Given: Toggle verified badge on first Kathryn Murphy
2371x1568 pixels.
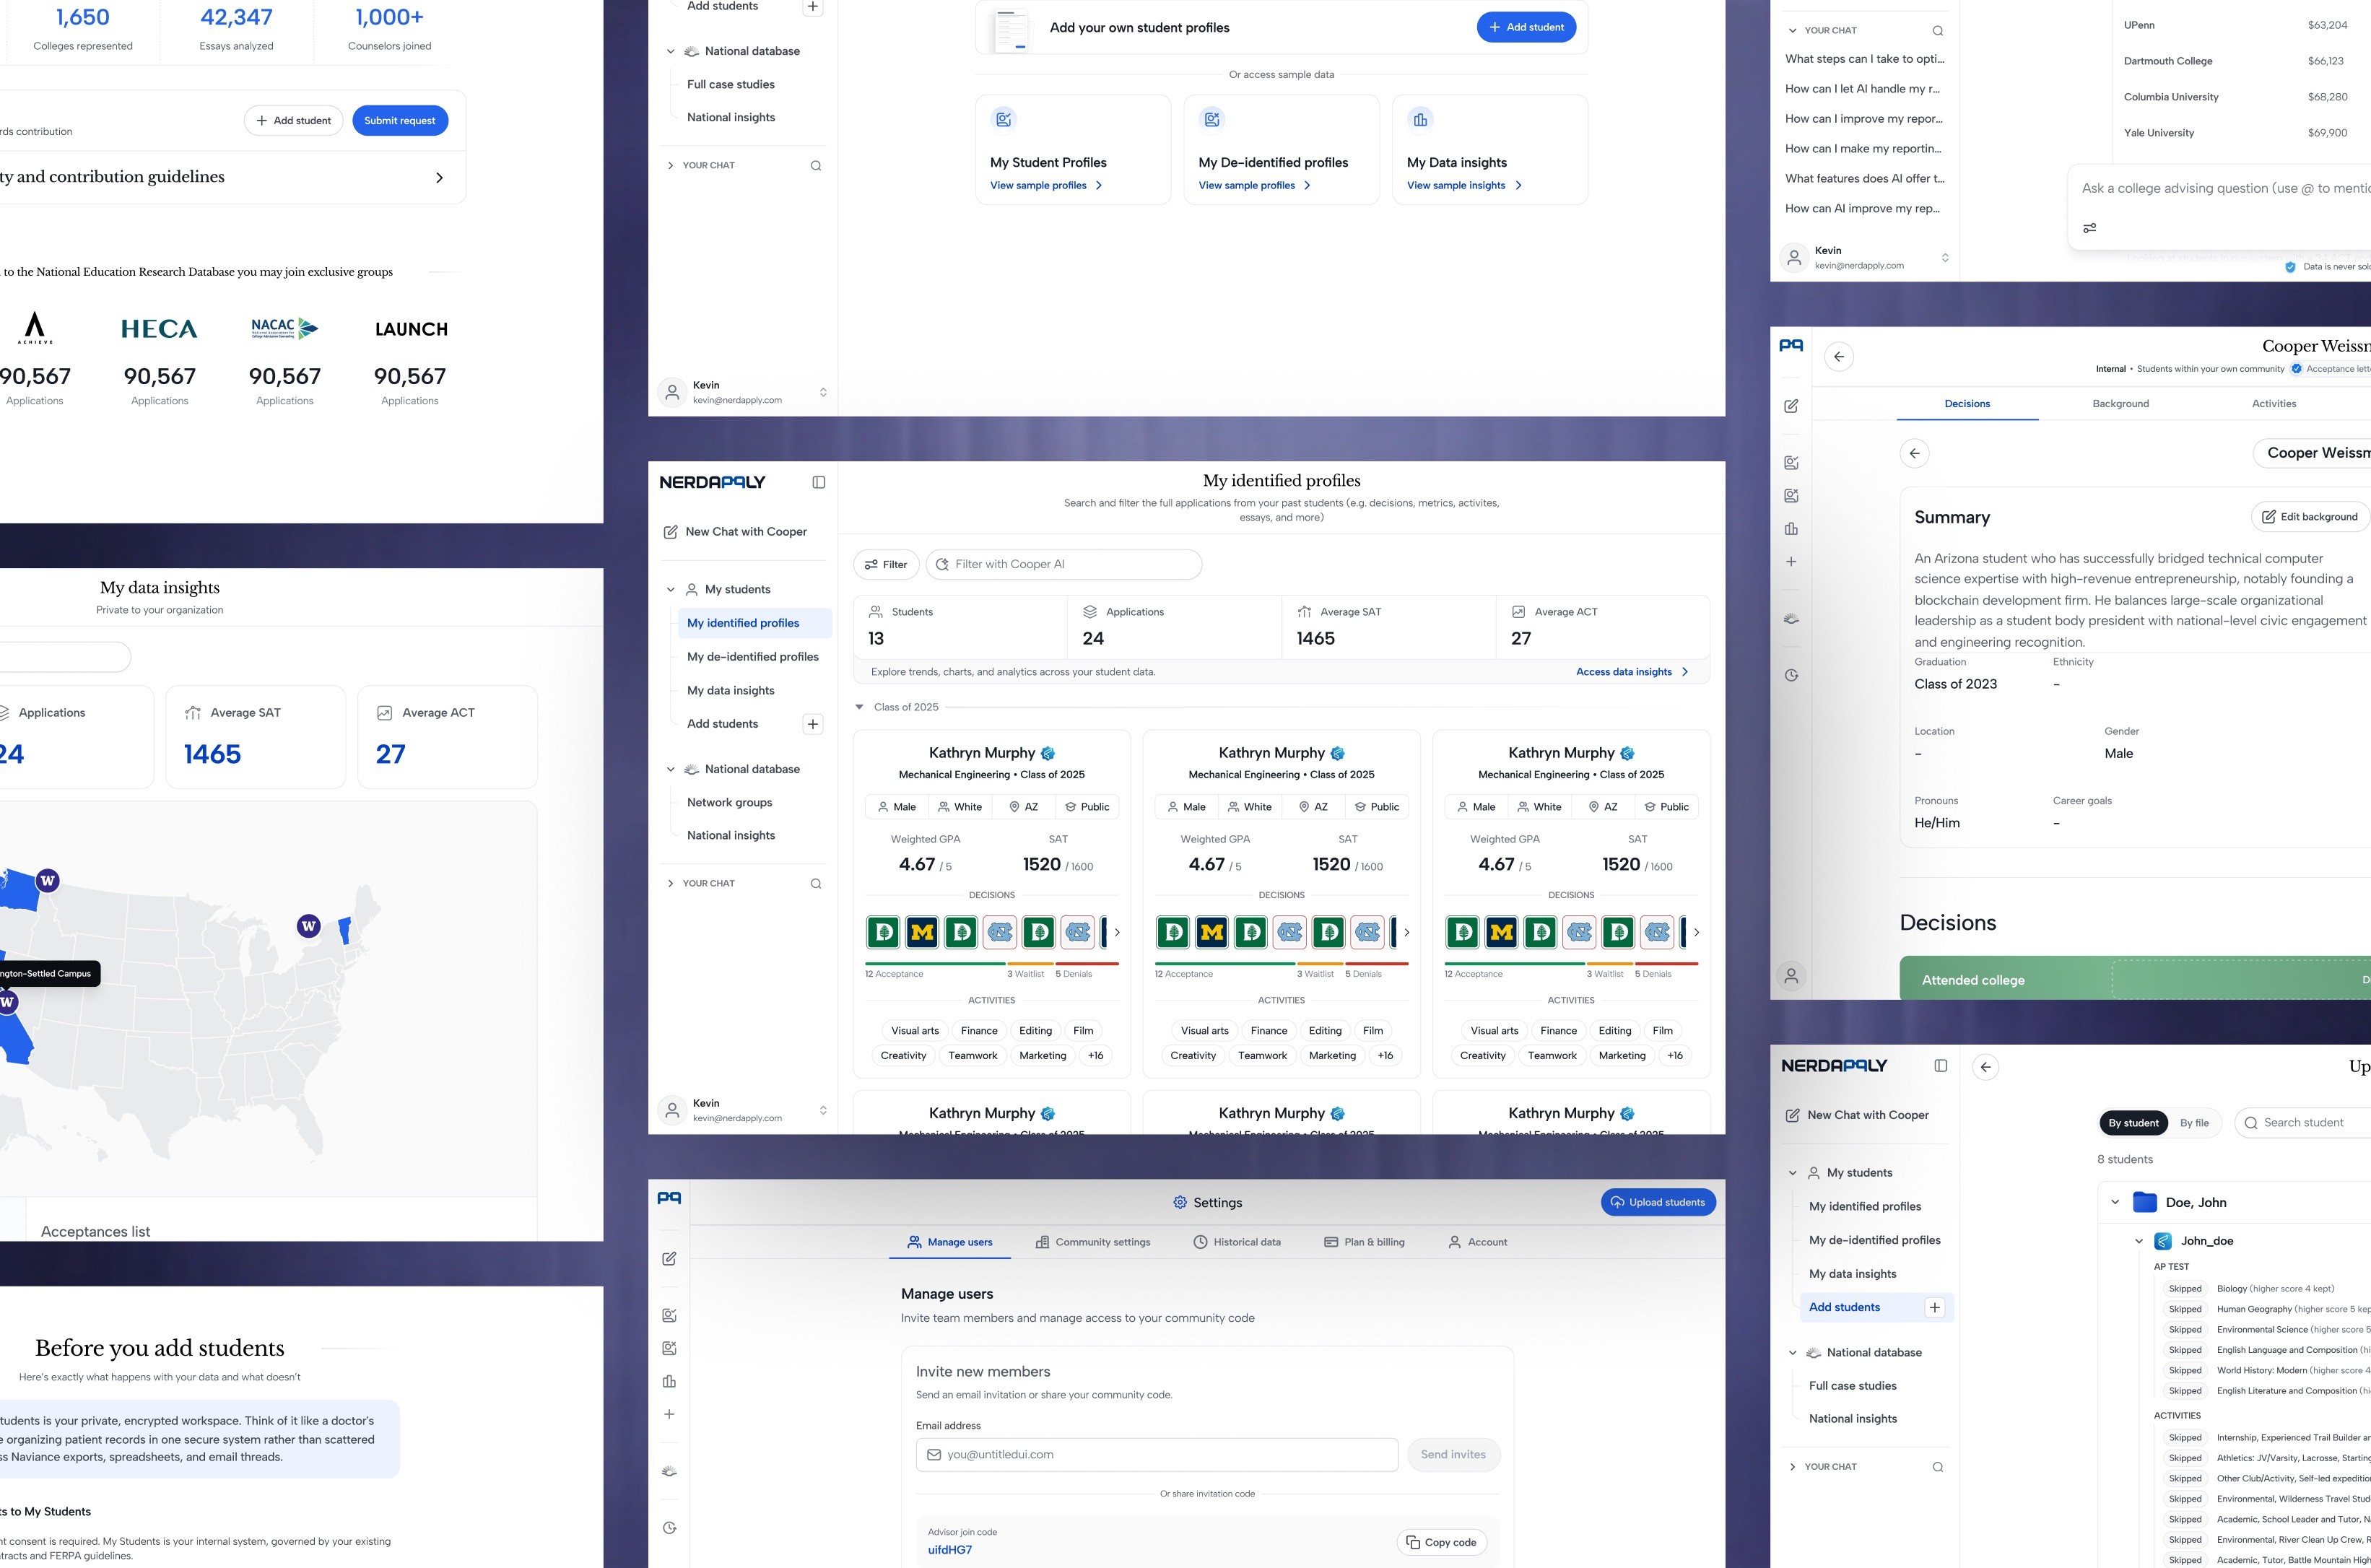Looking at the screenshot, I should coord(1048,754).
